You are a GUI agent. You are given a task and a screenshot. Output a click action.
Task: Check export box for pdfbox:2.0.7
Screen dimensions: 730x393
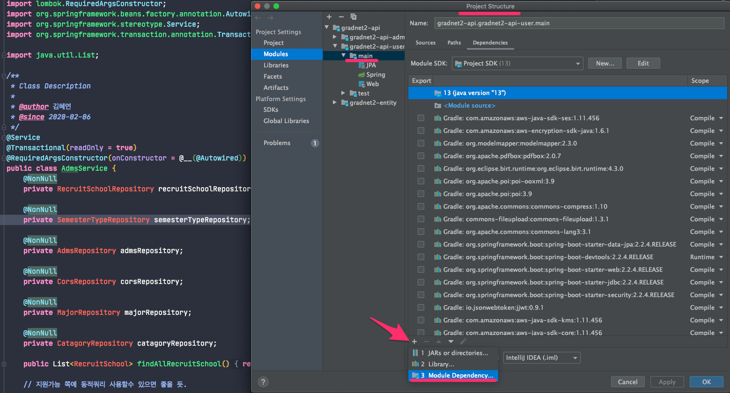click(x=421, y=156)
